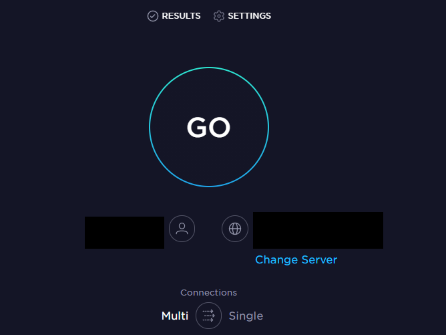Image resolution: width=446 pixels, height=335 pixels.
Task: Click the Connections label text
Action: pos(209,293)
